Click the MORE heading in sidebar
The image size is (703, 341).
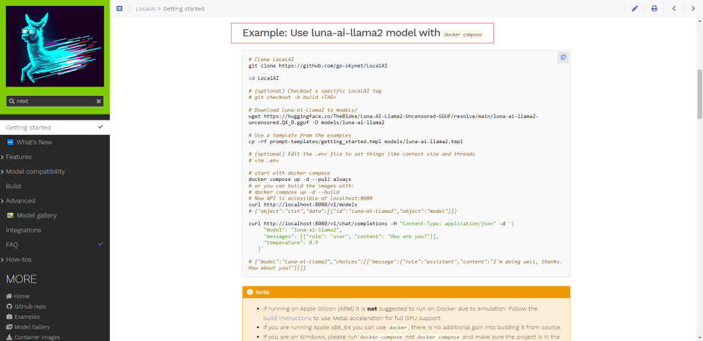tap(21, 279)
